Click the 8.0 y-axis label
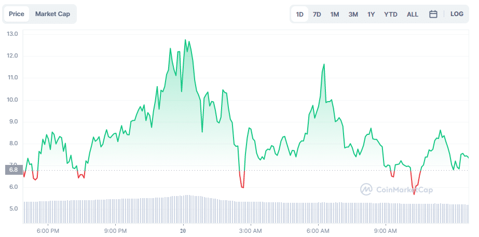This screenshot has width=479, height=237. point(13,143)
